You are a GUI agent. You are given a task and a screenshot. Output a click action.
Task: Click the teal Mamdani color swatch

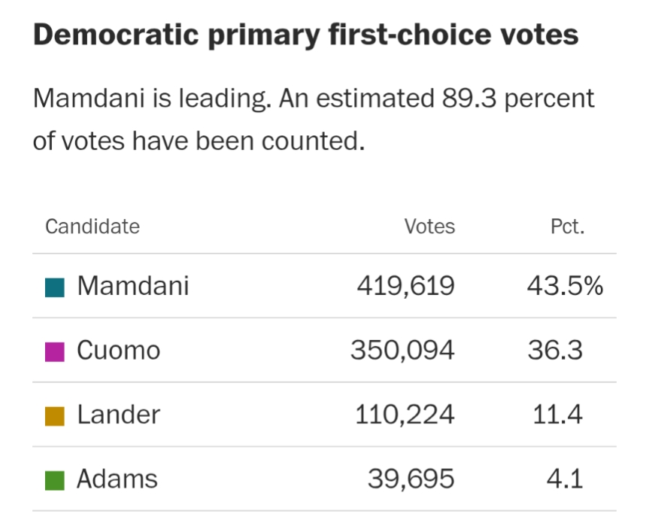(x=55, y=287)
